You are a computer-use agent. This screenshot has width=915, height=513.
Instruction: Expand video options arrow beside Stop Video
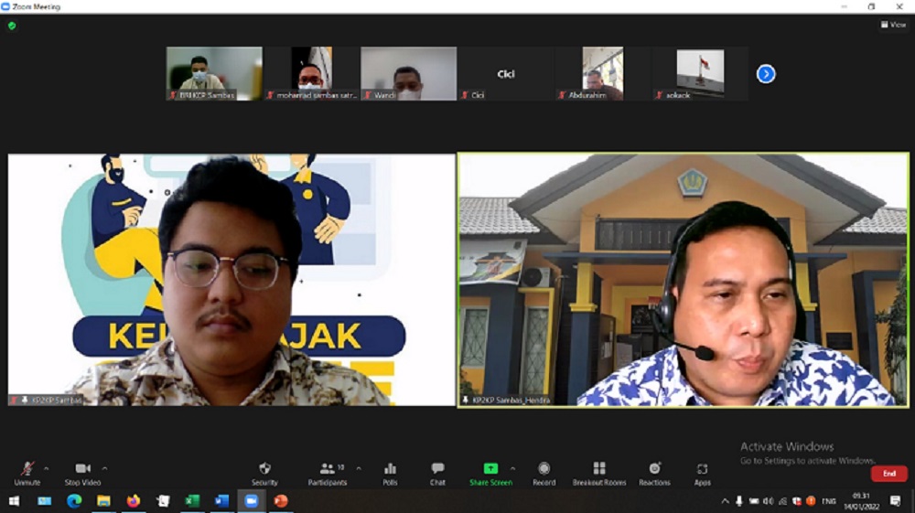pyautogui.click(x=104, y=468)
